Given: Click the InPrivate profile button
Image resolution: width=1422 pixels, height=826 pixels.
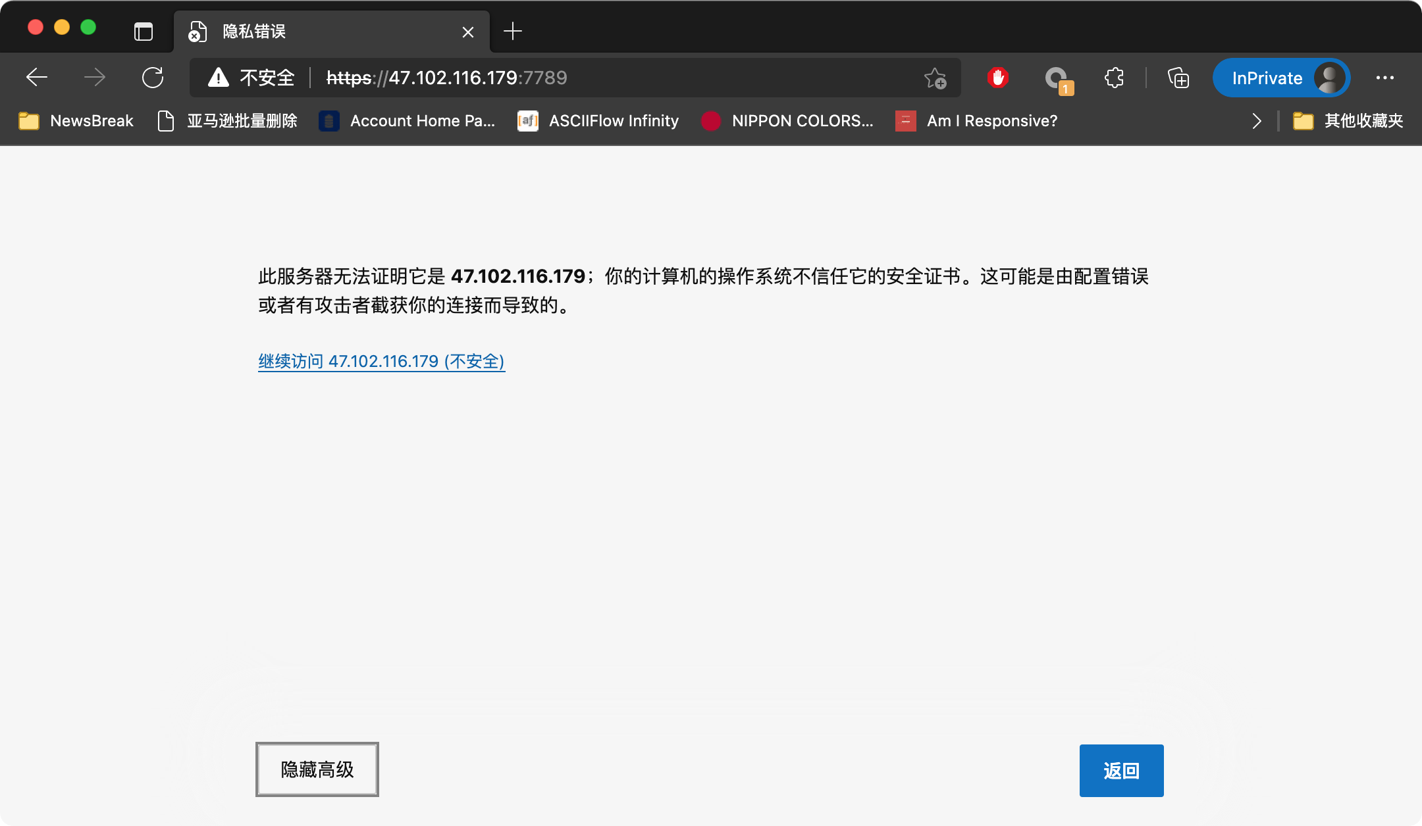Looking at the screenshot, I should coord(1281,78).
